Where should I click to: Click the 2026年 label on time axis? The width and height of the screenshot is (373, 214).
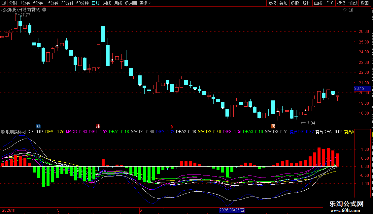[x=9, y=210]
